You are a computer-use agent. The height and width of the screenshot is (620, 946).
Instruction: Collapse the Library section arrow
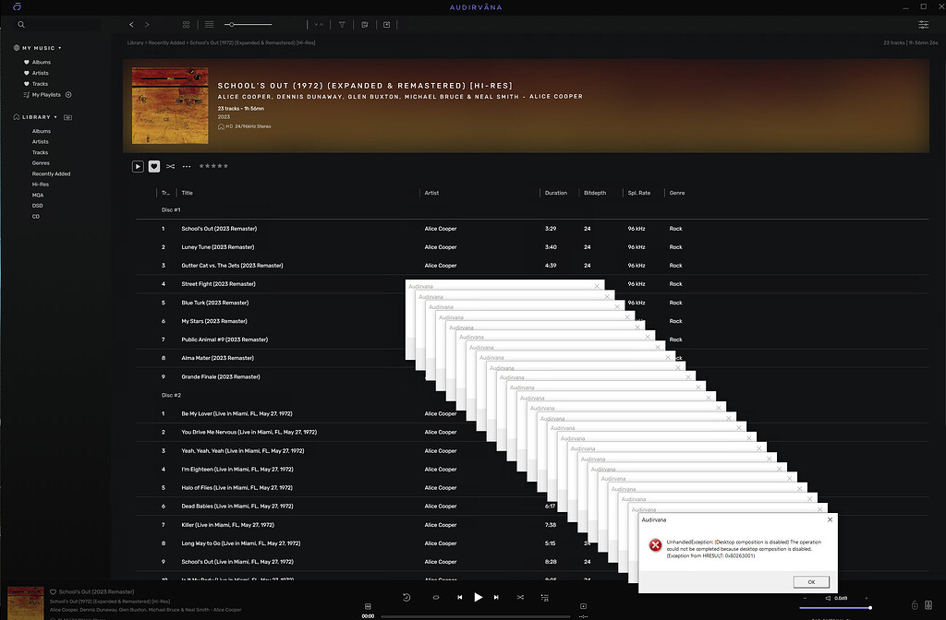point(55,117)
